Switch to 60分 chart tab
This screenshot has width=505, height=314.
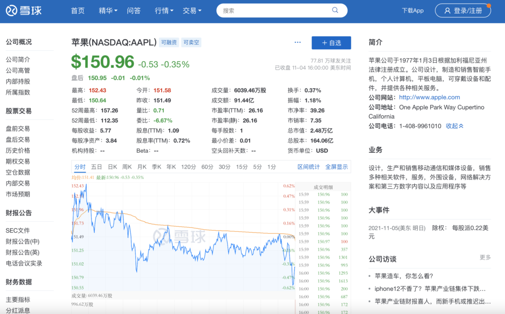(x=207, y=167)
